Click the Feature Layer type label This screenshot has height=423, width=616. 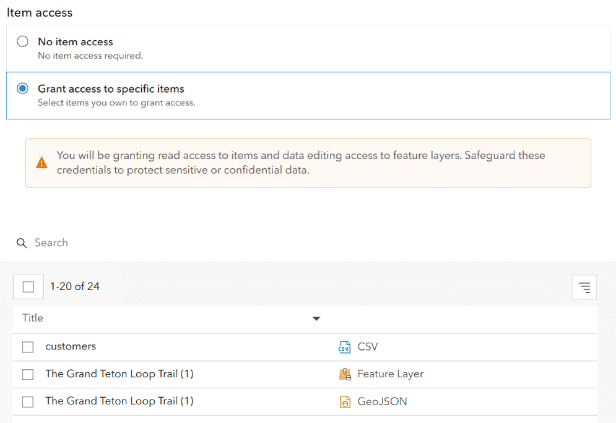[x=391, y=374]
